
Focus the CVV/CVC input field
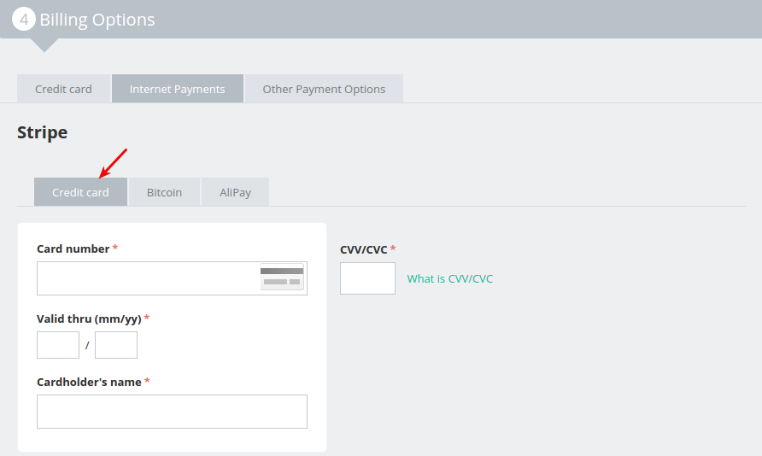pyautogui.click(x=368, y=278)
